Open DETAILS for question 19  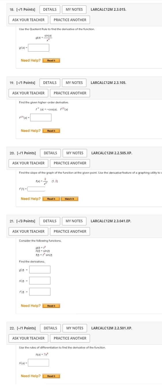(x=50, y=83)
